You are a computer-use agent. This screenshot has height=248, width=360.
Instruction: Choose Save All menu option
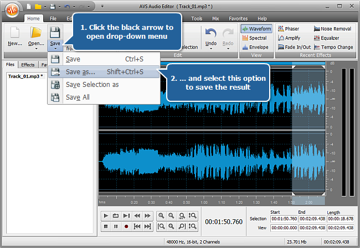104,97
